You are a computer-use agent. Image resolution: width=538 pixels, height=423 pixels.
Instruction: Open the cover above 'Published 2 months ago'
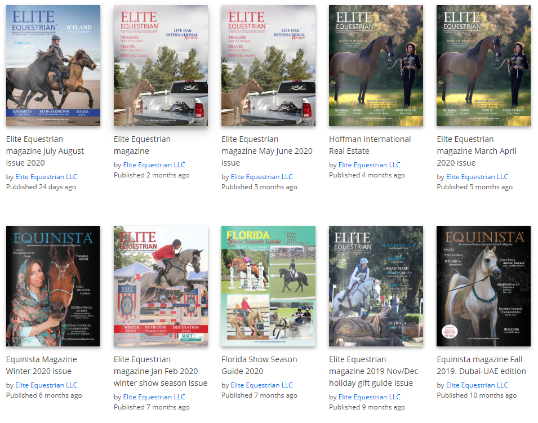(161, 65)
